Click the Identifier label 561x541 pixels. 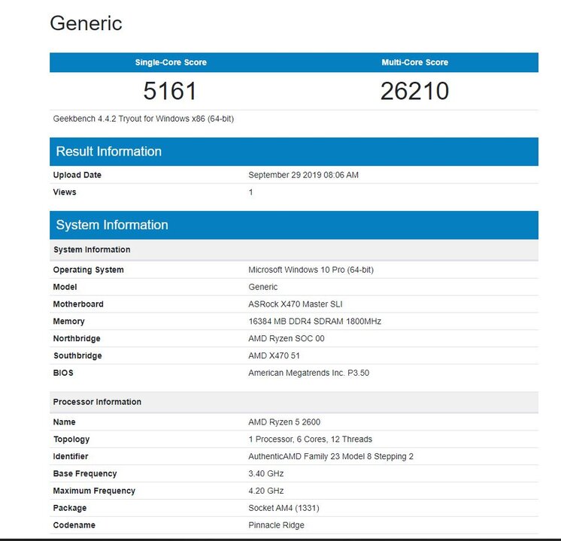click(x=71, y=456)
